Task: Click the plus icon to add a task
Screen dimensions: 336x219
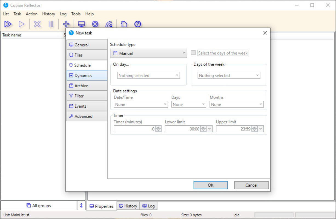Action: pyautogui.click(x=66, y=24)
